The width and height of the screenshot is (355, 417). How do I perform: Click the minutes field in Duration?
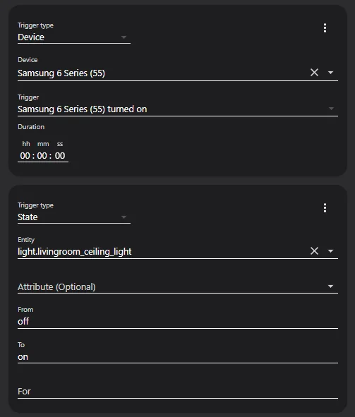42,155
